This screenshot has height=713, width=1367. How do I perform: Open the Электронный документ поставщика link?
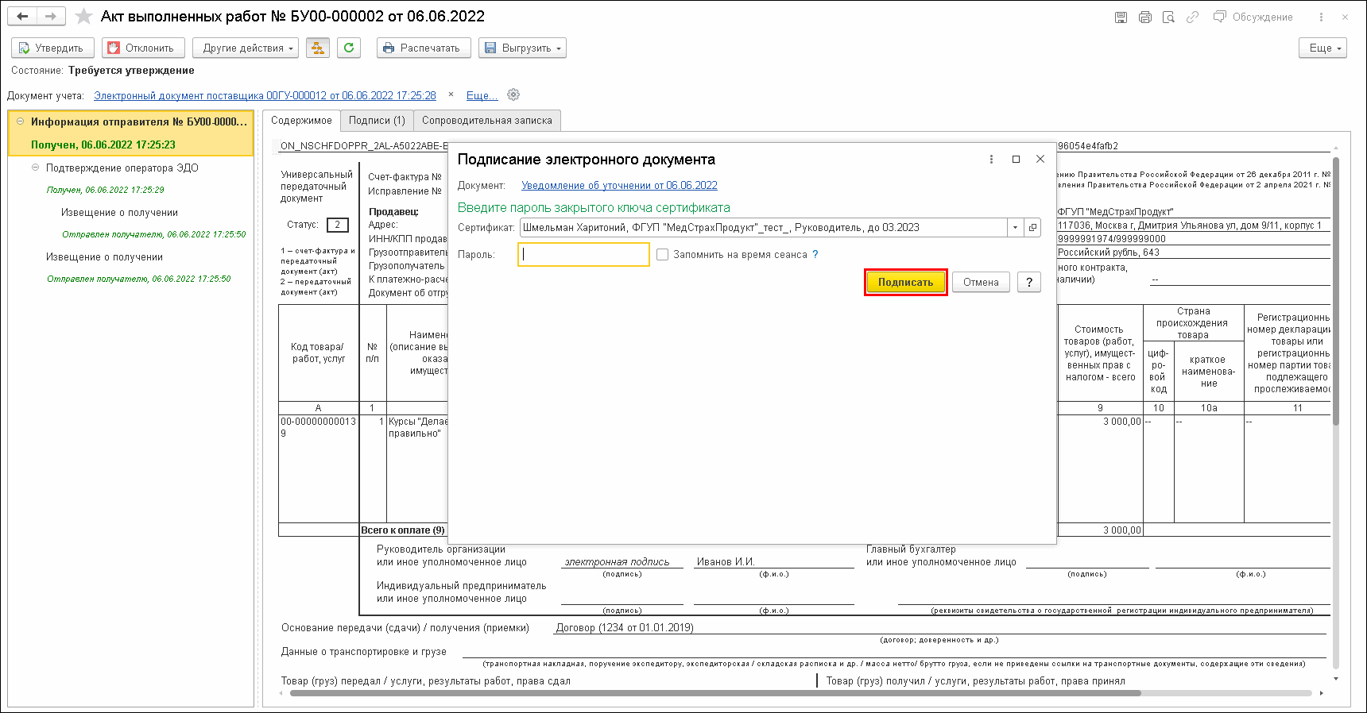pos(265,95)
